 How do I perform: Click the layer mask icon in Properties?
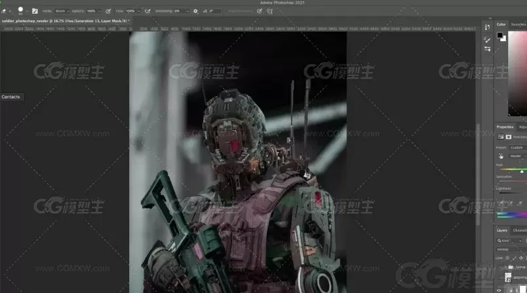509,137
